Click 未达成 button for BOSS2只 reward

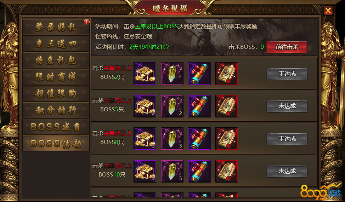(x=287, y=74)
